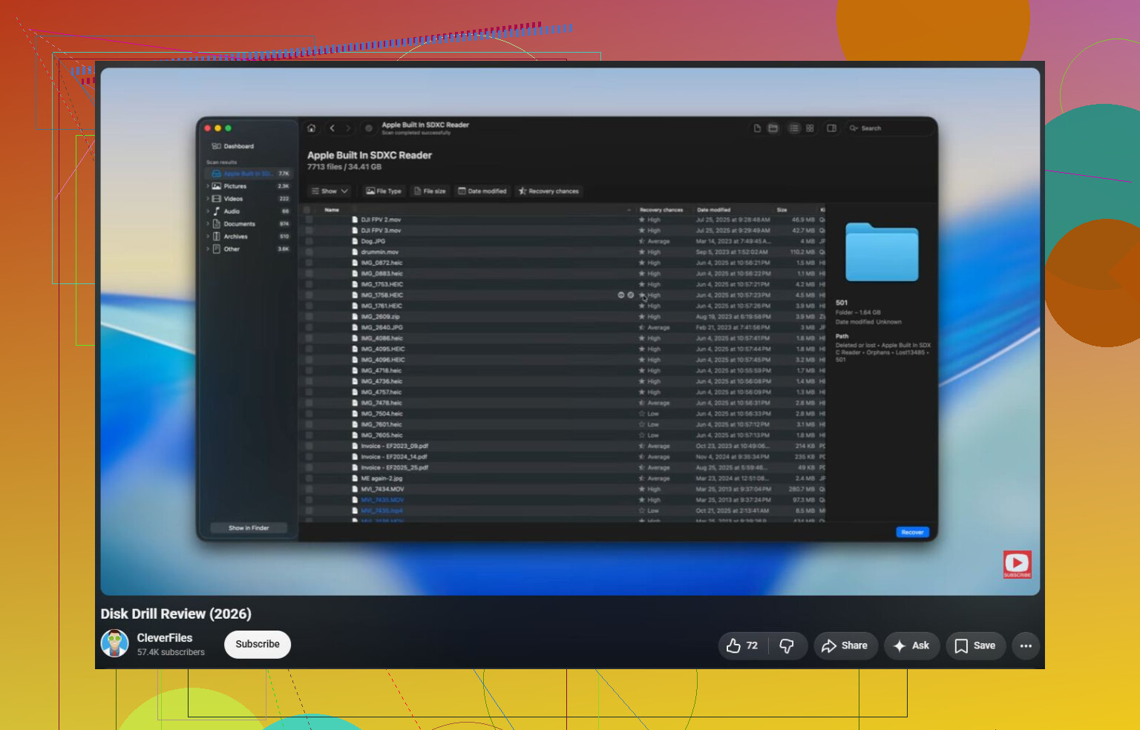Focus the Search field in Disk Drill
This screenshot has height=730, width=1140.
pyautogui.click(x=889, y=128)
